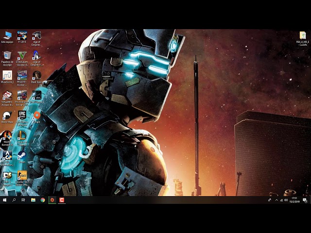Launch the F1 2018 shortcut
The image size is (311, 233).
click(x=22, y=37)
